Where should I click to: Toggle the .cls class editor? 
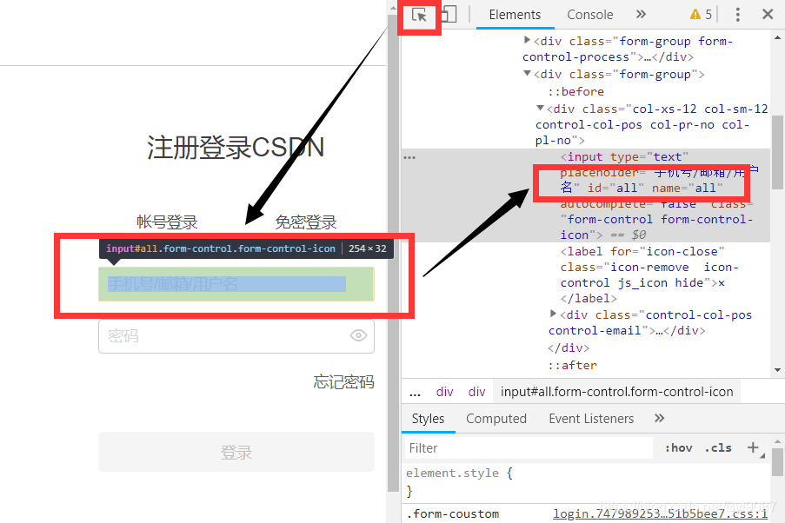click(x=718, y=448)
